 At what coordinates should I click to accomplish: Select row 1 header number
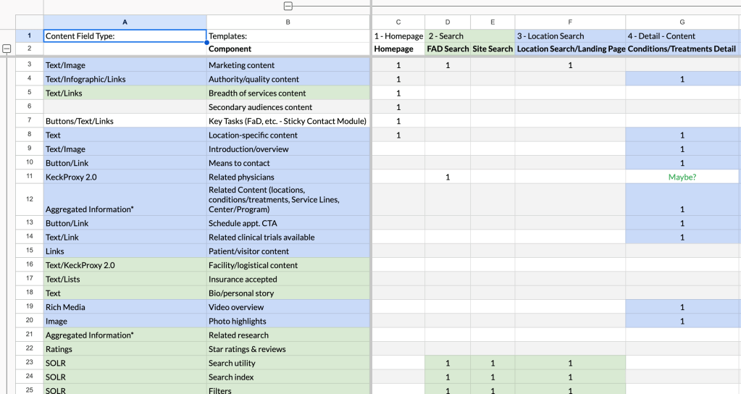(x=29, y=35)
